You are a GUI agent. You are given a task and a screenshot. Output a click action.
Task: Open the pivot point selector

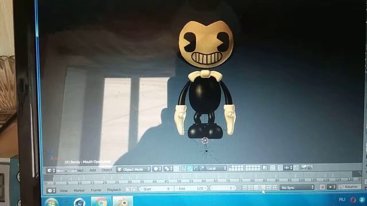[168, 169]
